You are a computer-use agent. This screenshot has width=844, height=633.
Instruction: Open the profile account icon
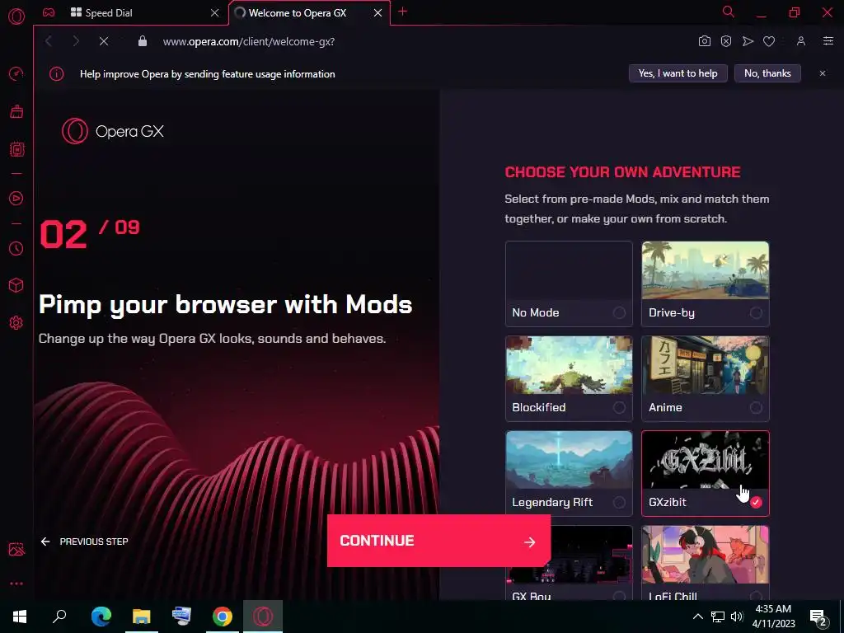pos(801,41)
